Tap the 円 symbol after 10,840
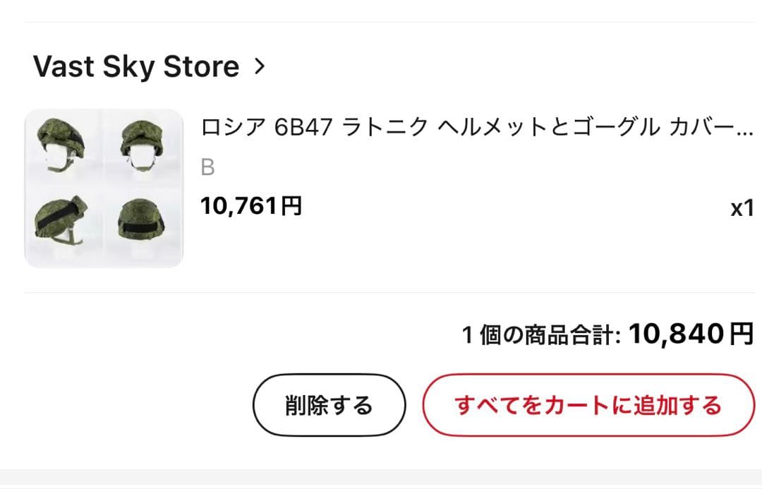 tap(741, 334)
